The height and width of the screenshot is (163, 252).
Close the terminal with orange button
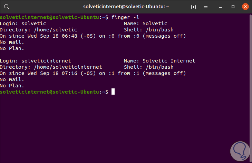point(245,7)
